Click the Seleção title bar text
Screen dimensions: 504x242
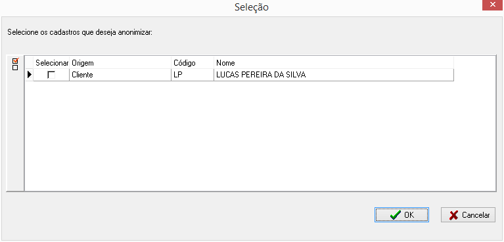click(x=252, y=7)
